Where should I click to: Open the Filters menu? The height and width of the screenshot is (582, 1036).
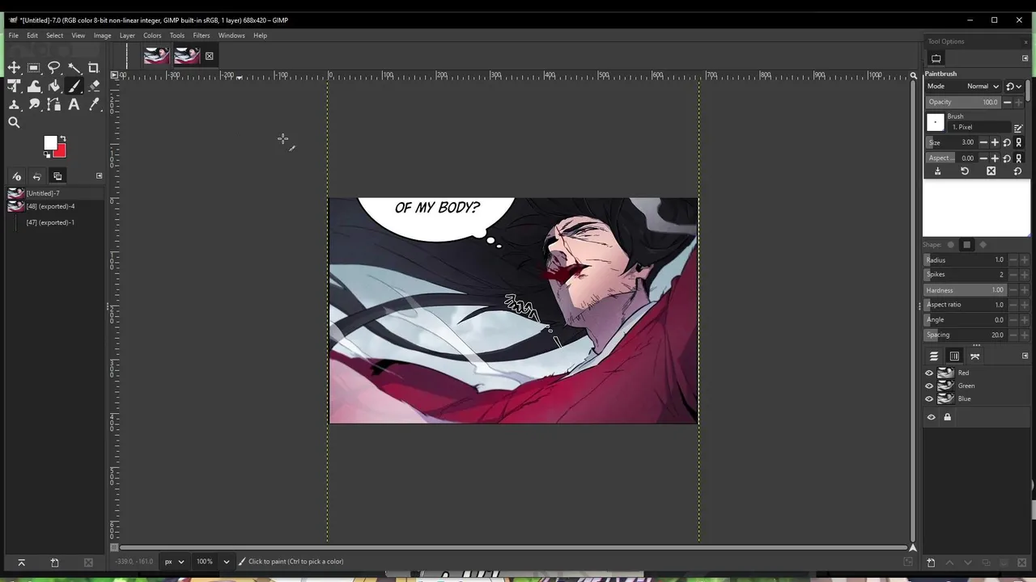tap(202, 36)
